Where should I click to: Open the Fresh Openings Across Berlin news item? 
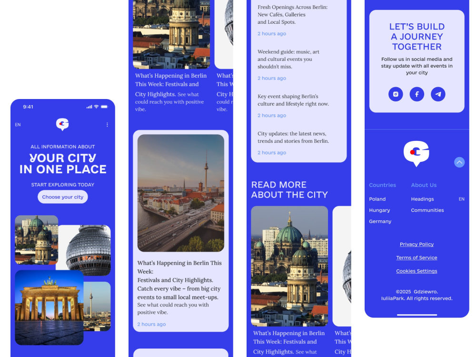click(292, 15)
